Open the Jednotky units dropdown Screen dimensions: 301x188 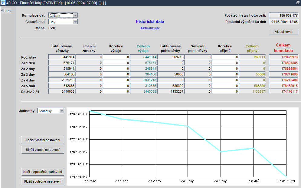click(51, 111)
